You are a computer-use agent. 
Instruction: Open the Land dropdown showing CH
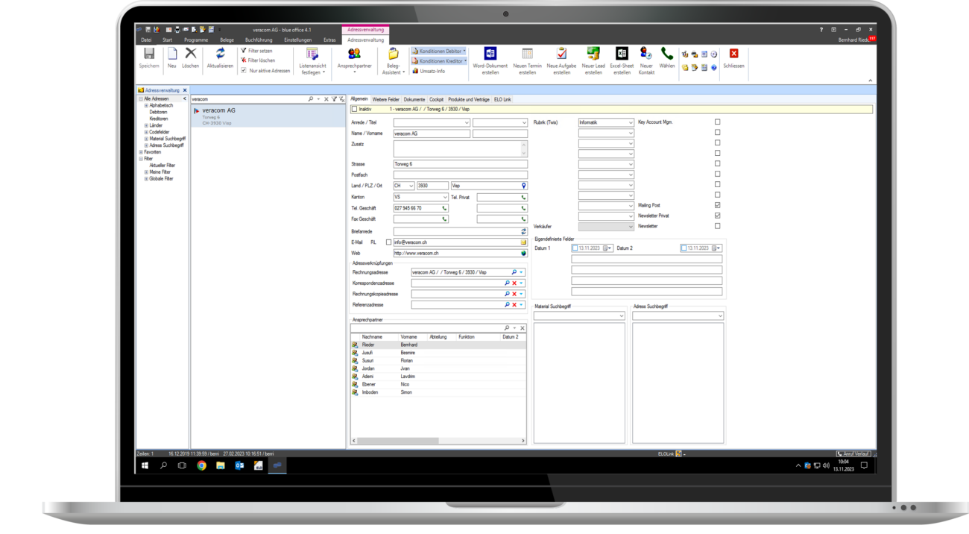pyautogui.click(x=411, y=186)
